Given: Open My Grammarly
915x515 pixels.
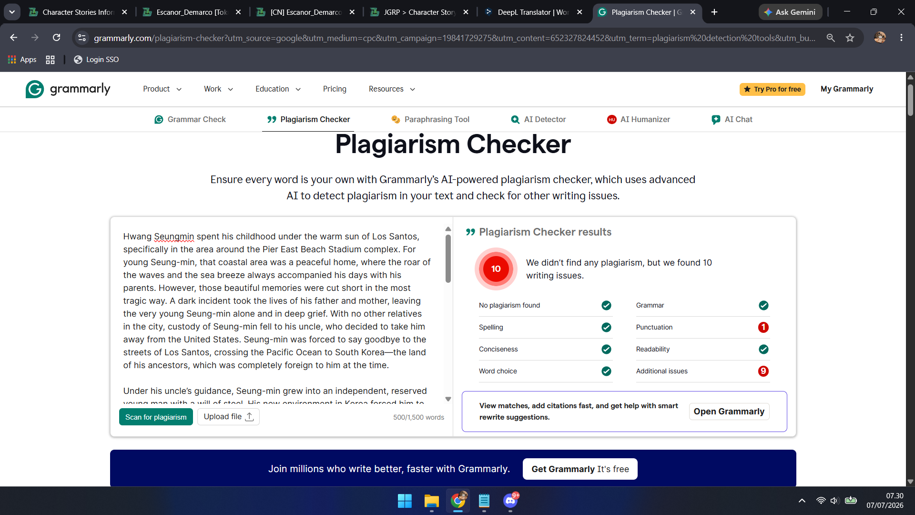Looking at the screenshot, I should pos(846,89).
